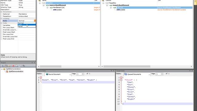Click the blue arrow icon in Project toolbar
Viewport: 197px width, 111px height.
(19, 66)
